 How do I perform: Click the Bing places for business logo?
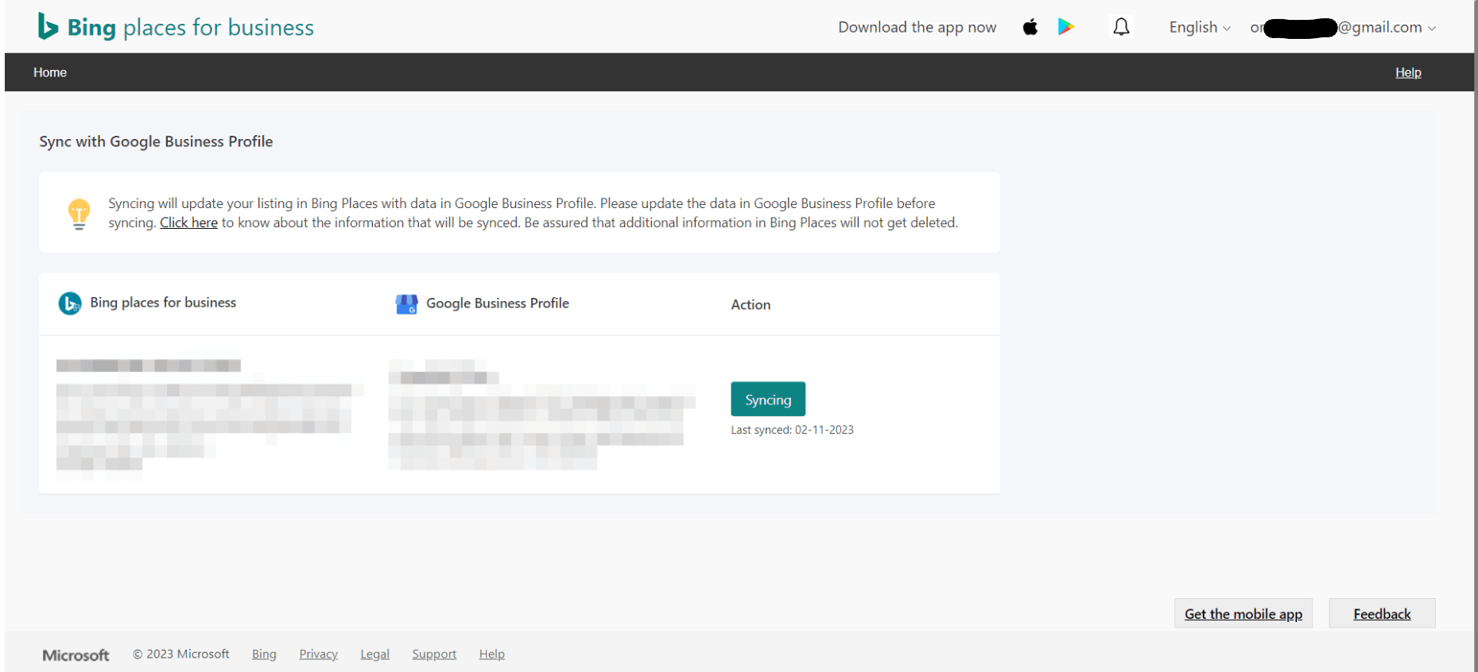click(176, 27)
